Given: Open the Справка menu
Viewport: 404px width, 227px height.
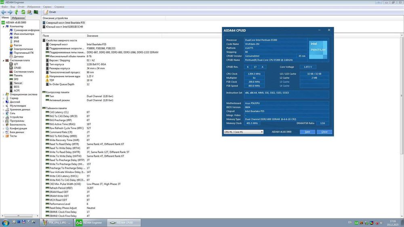Looking at the screenshot, I should click(x=59, y=7).
